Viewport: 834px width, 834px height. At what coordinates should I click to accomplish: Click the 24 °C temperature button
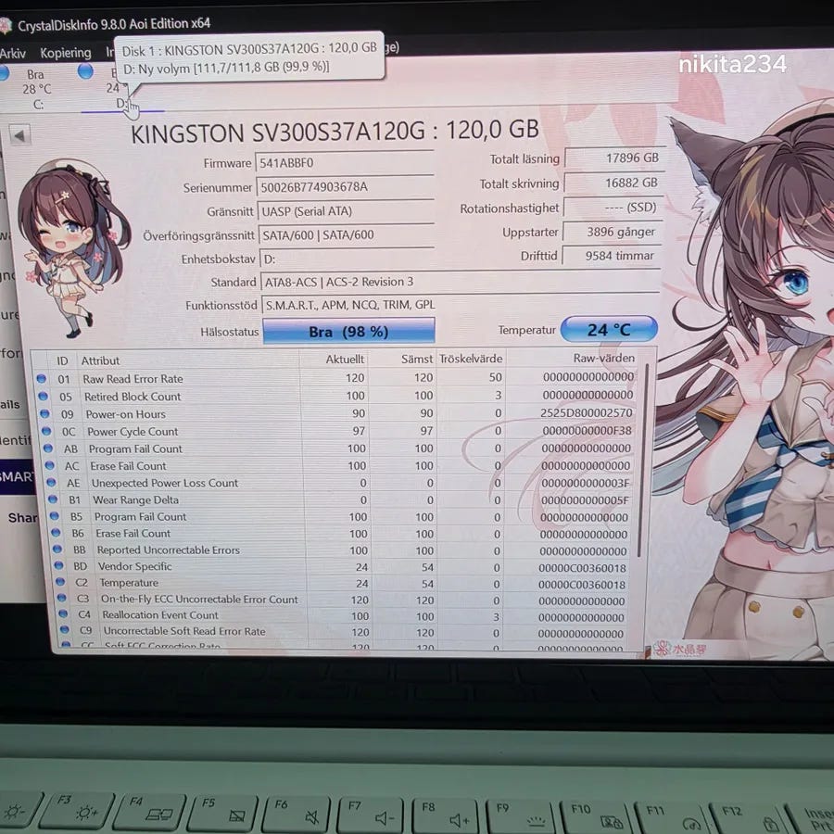click(x=609, y=329)
